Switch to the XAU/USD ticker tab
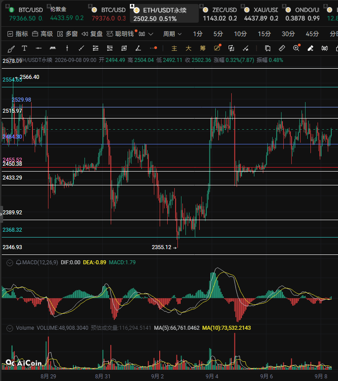This screenshot has width=338, height=381. 261,14
